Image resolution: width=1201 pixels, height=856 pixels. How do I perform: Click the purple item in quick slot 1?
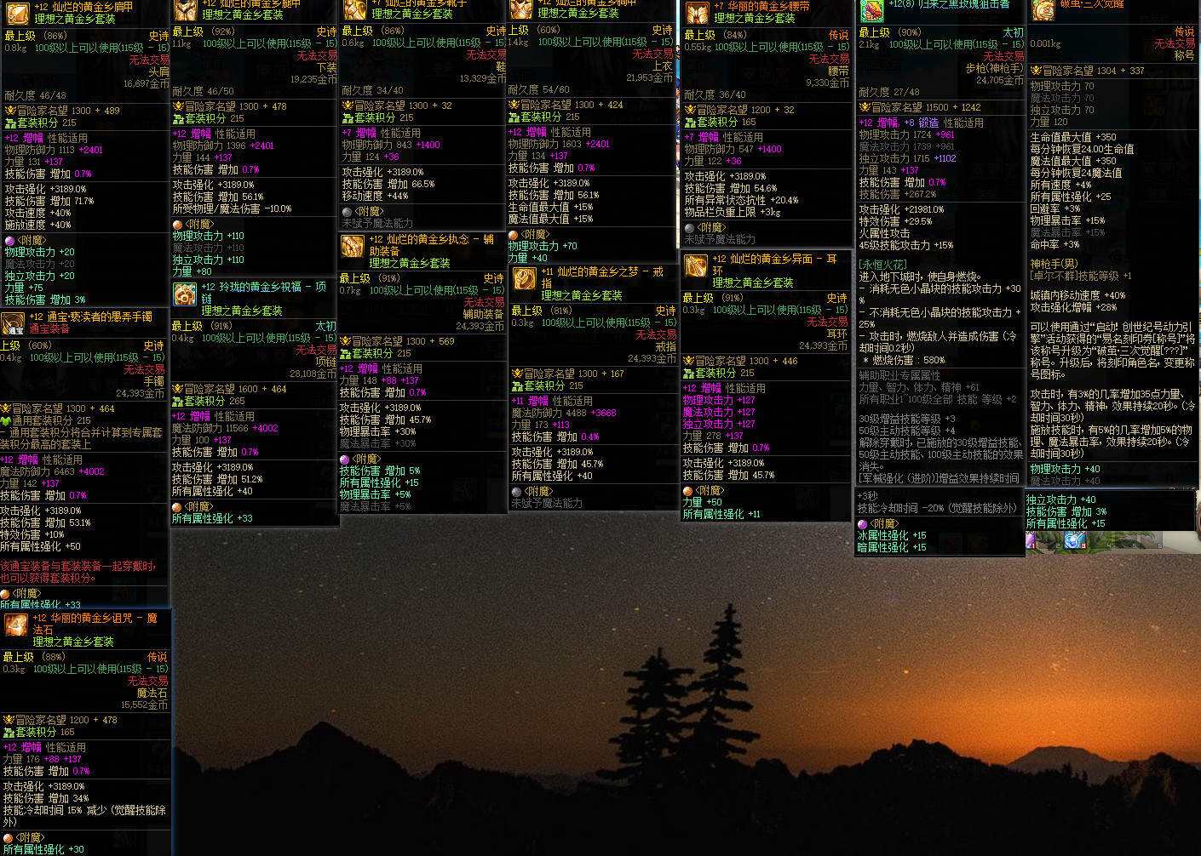click(1031, 540)
